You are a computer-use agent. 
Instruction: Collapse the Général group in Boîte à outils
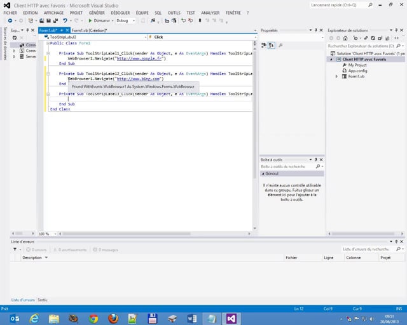tap(263, 174)
